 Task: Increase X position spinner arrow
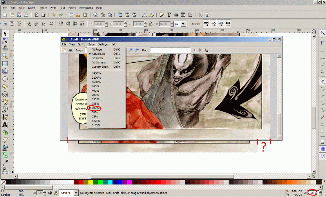click(x=107, y=22)
